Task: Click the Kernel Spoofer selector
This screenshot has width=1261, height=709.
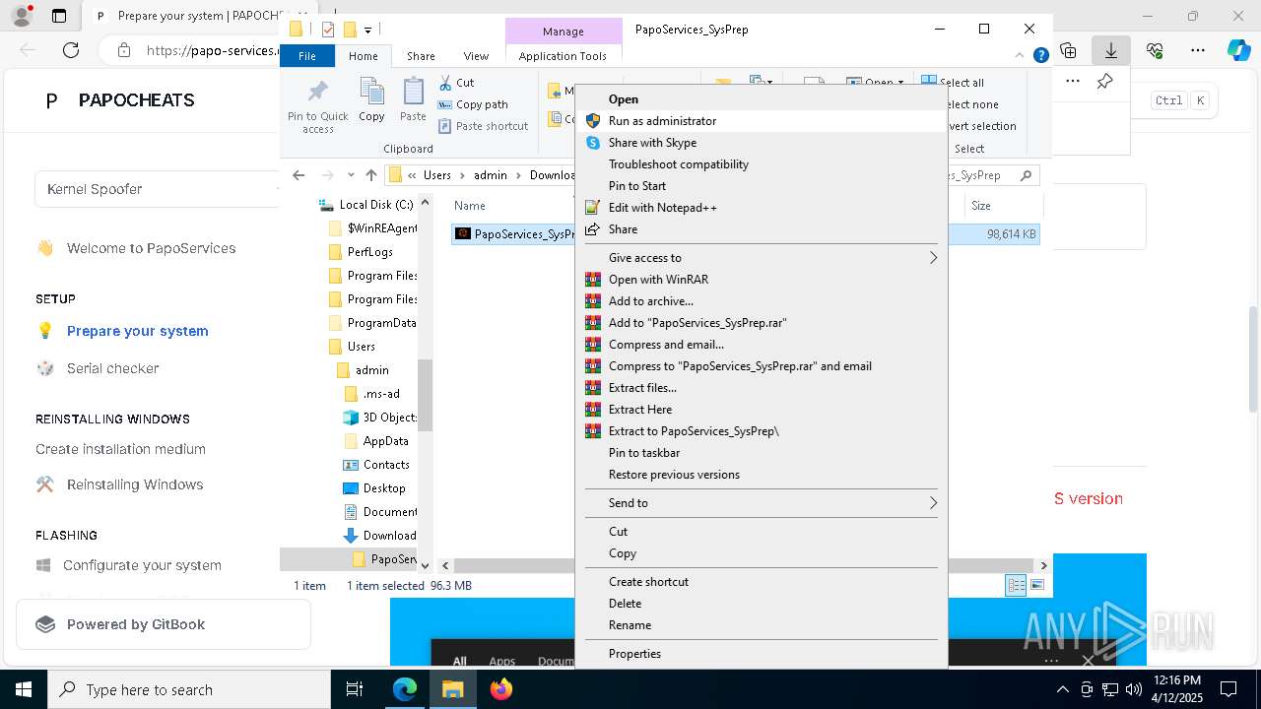Action: [x=158, y=189]
